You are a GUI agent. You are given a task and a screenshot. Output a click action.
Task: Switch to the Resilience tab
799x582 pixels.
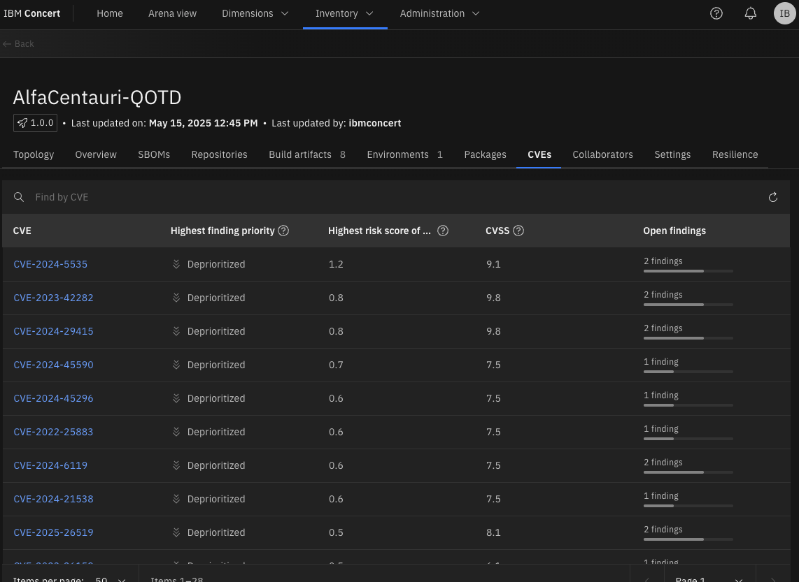click(735, 154)
